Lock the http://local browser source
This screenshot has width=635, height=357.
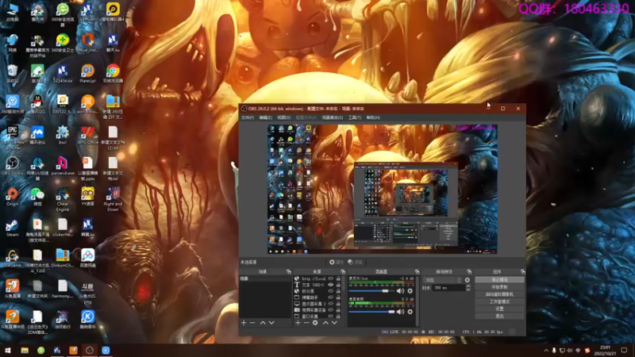click(338, 278)
